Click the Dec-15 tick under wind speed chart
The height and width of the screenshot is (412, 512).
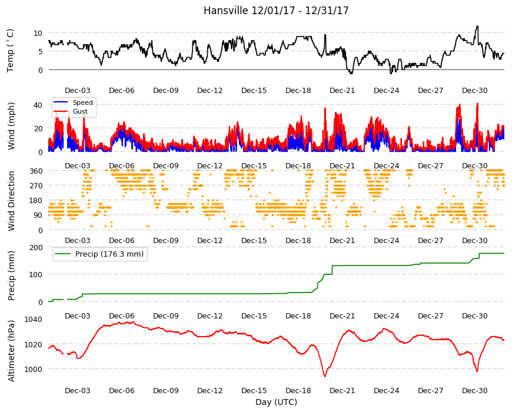pyautogui.click(x=254, y=166)
